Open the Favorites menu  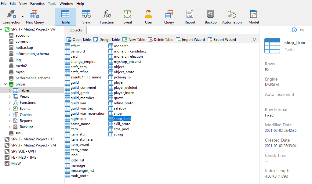point(37,4)
